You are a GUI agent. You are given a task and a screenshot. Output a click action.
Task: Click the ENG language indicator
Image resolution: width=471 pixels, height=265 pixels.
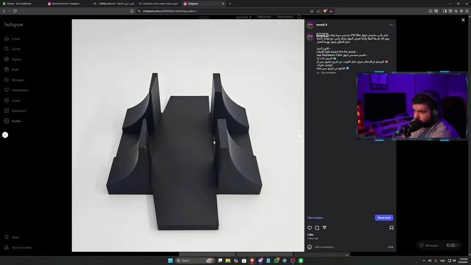442,261
